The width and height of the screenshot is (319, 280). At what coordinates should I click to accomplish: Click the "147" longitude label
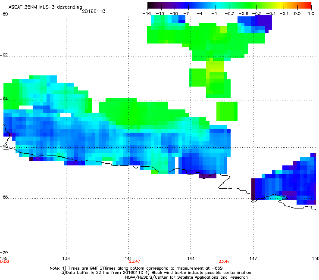coord(253,258)
